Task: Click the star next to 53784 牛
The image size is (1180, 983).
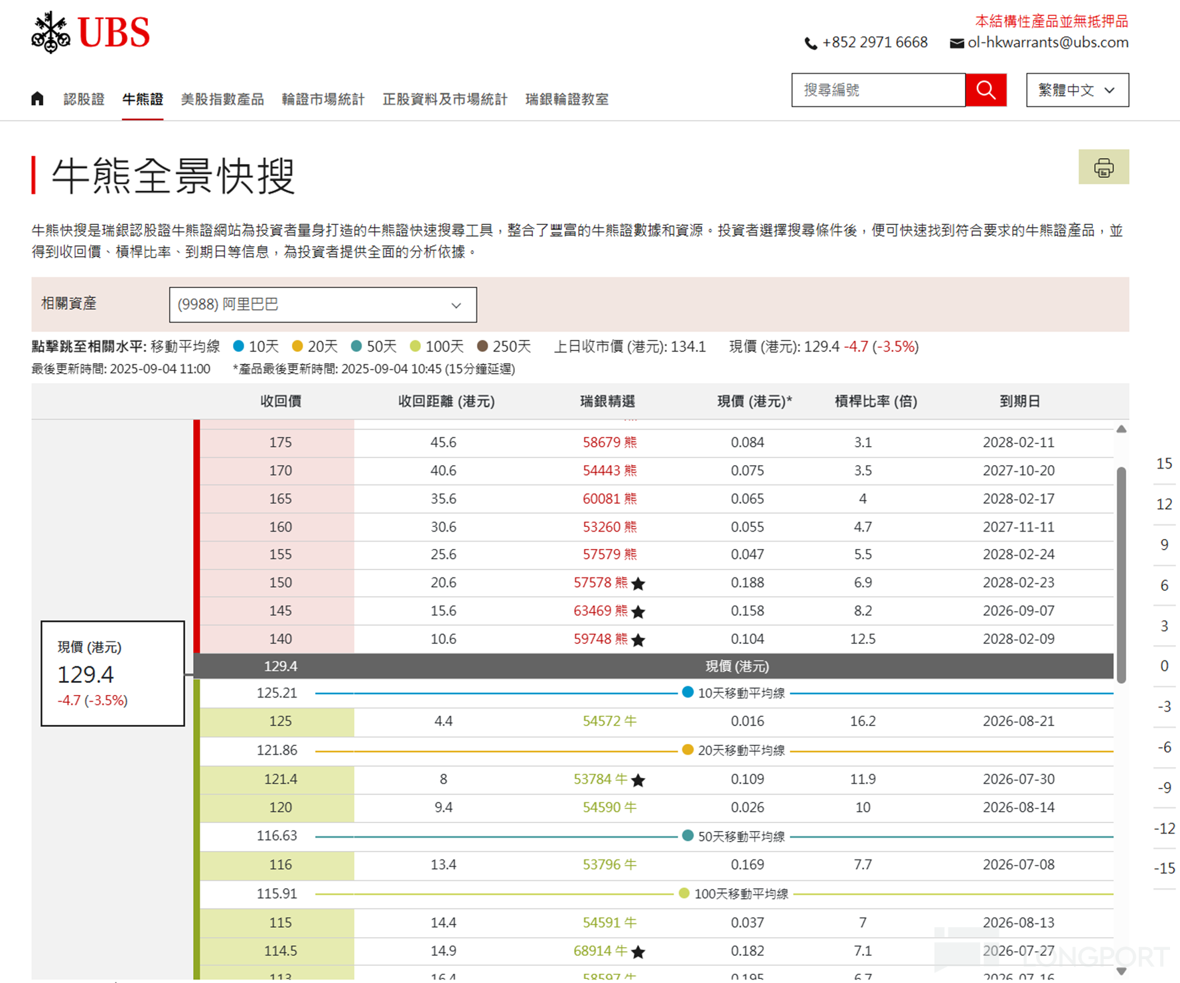Action: [x=638, y=780]
